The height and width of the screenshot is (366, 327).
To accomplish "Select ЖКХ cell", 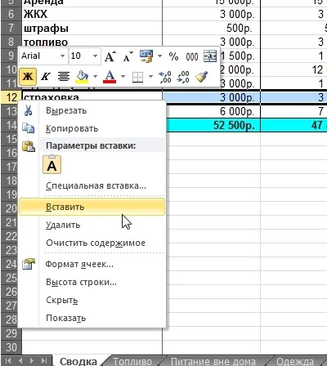I will tap(92, 14).
